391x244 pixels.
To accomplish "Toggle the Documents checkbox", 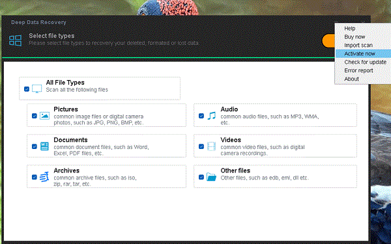I will click(35, 146).
